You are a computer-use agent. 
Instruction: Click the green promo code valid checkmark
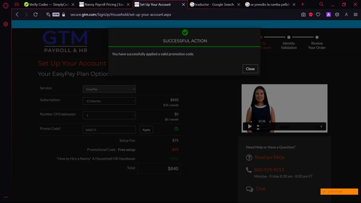click(176, 129)
